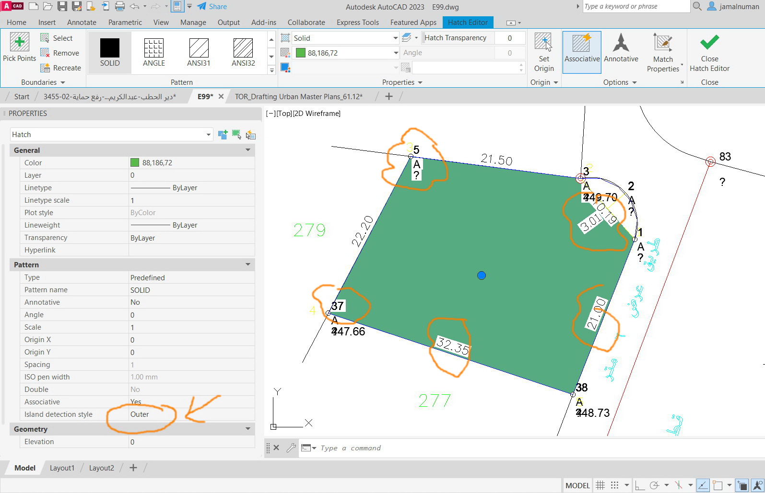The height and width of the screenshot is (493, 765).
Task: Click the Share button
Action: [212, 6]
